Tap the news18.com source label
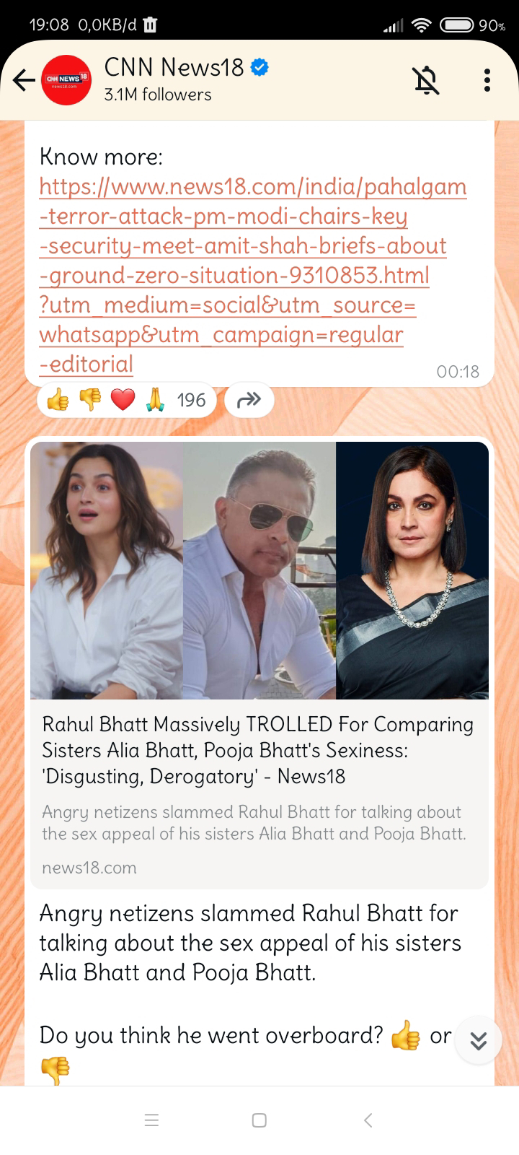The image size is (519, 1155). pyautogui.click(x=89, y=868)
